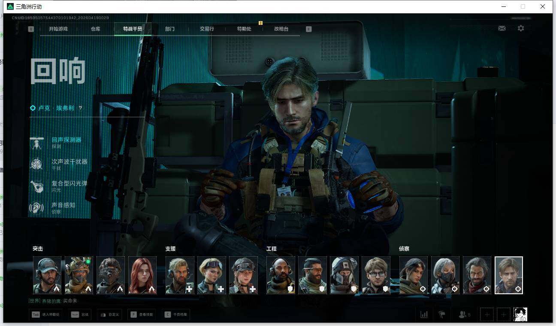Select the red-haired assault operator portrait
This screenshot has width=556, height=326.
142,275
